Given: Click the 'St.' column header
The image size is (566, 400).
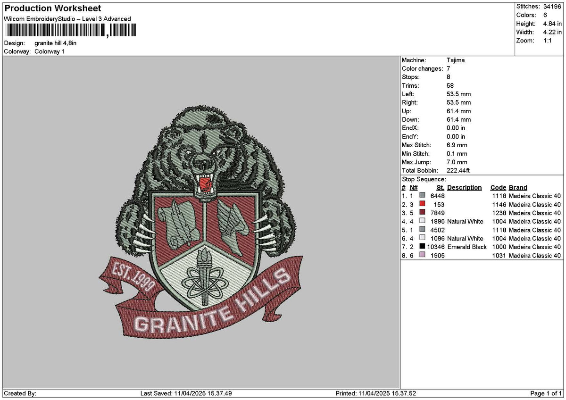Looking at the screenshot, I should coord(441,188).
